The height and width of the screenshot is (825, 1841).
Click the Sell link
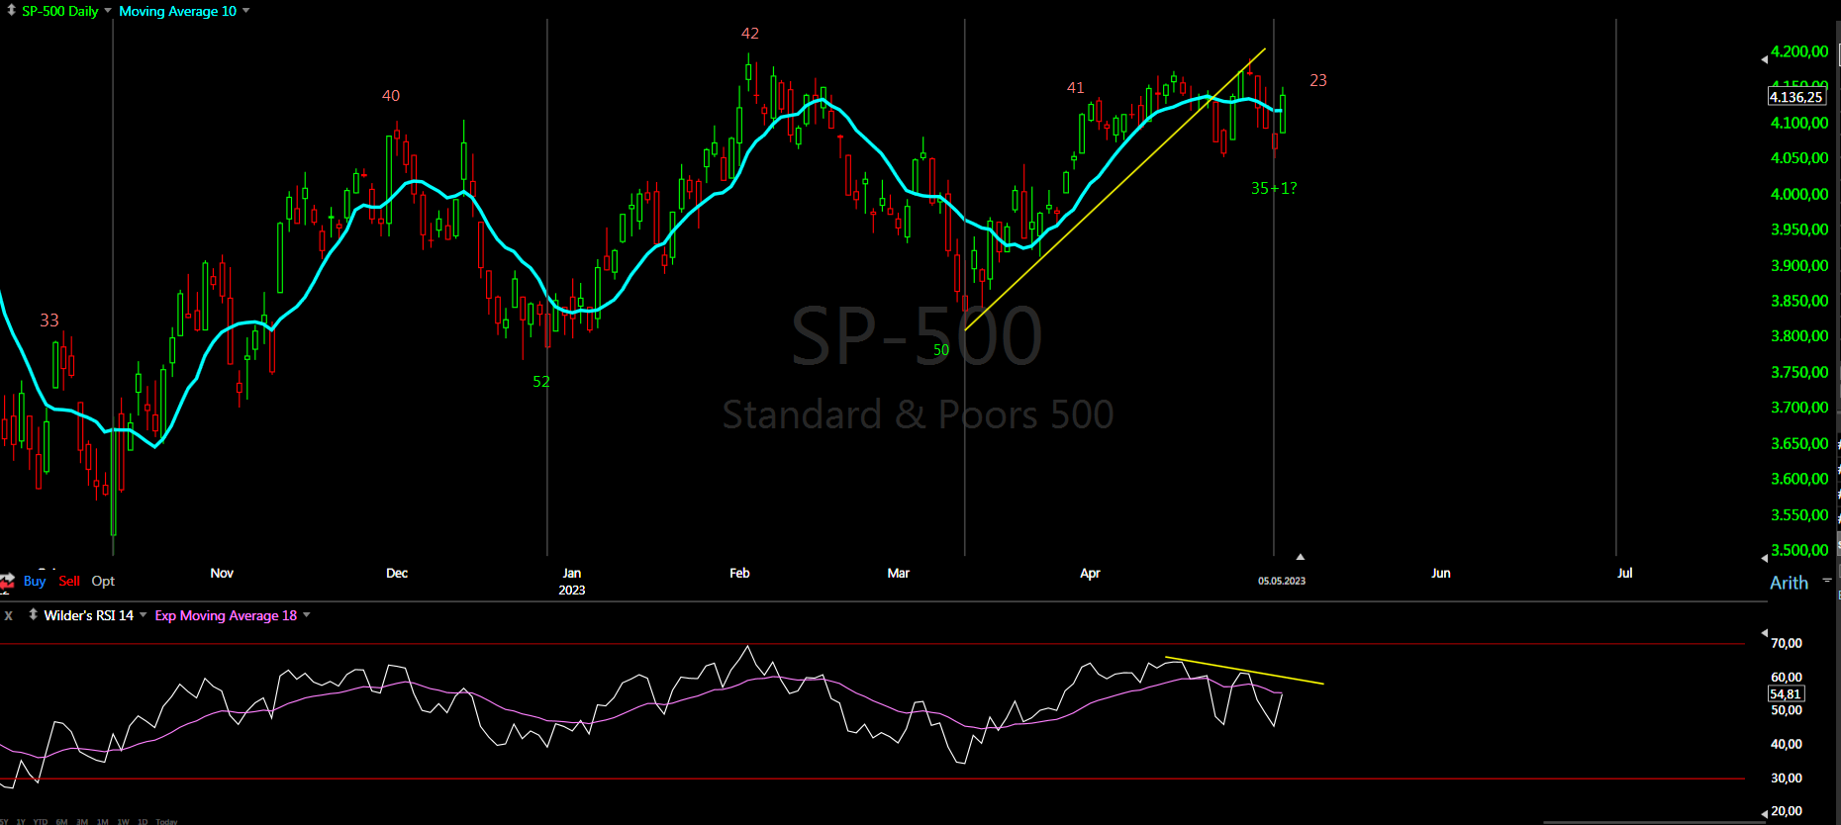[69, 581]
